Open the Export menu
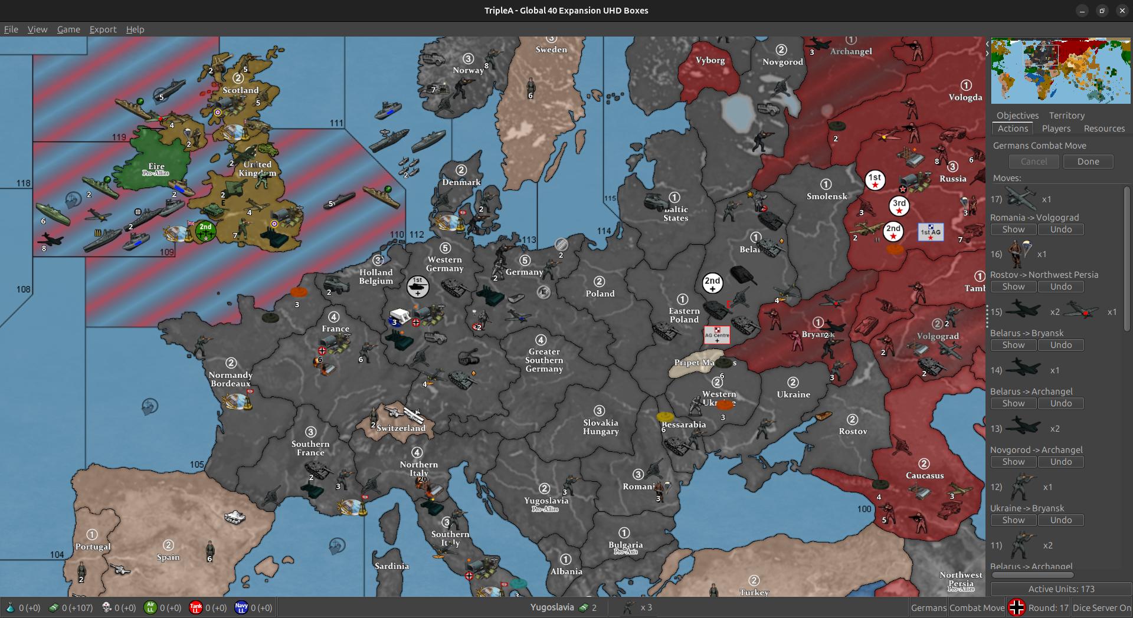Image resolution: width=1133 pixels, height=618 pixels. pos(103,29)
